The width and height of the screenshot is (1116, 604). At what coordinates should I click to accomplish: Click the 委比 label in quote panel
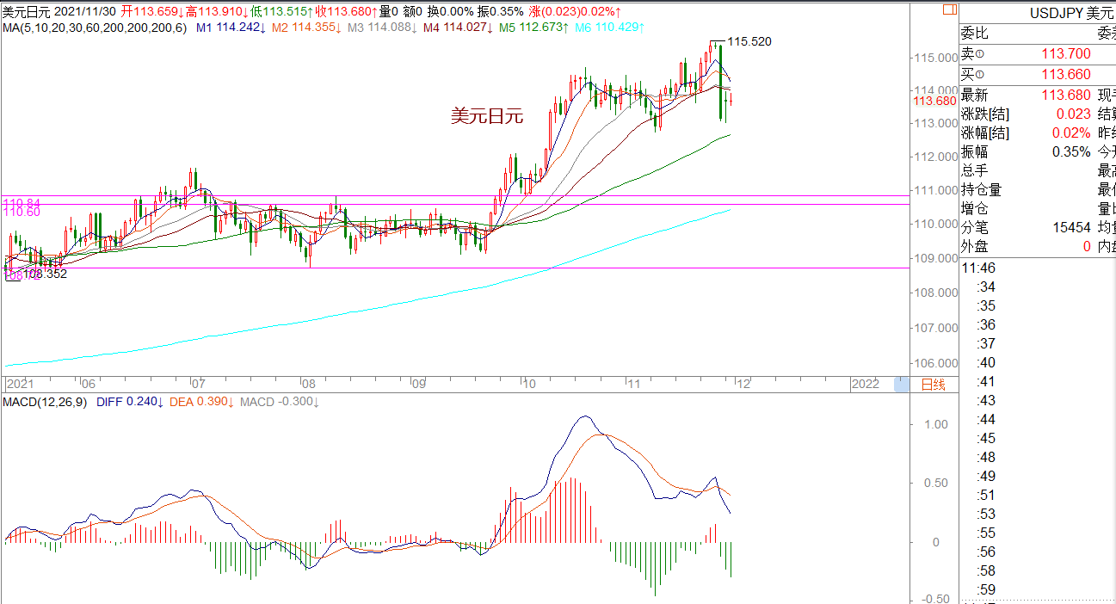pyautogui.click(x=975, y=34)
